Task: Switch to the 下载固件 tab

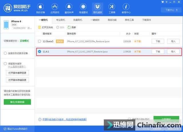Action: 146,20
